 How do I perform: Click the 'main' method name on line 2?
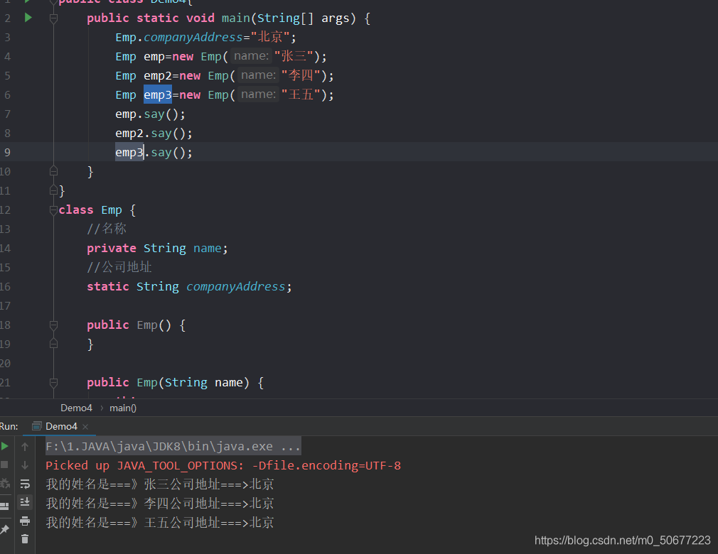[x=235, y=18]
